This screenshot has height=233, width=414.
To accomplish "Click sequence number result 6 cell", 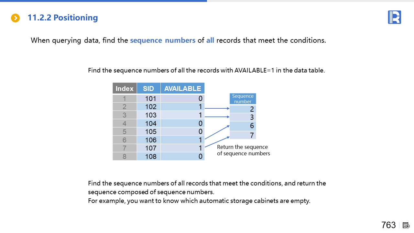I will [243, 126].
